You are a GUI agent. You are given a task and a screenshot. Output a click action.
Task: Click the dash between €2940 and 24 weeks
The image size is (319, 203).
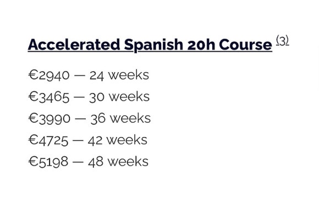point(80,75)
